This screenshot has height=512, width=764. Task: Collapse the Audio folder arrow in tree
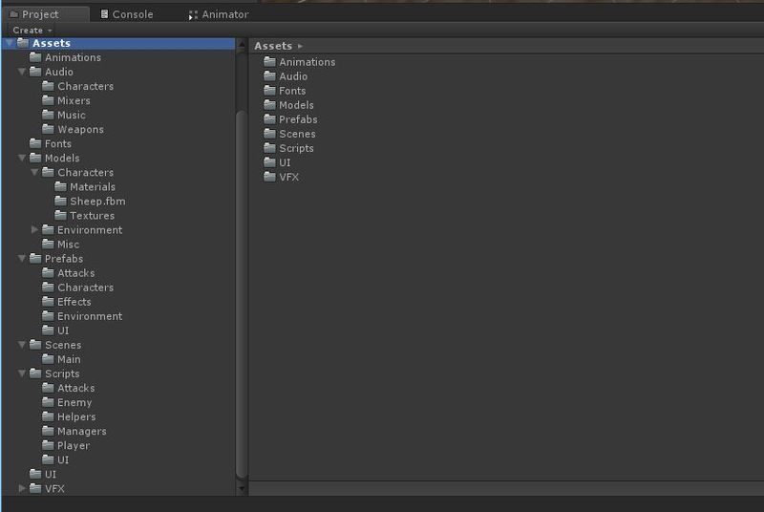click(22, 72)
